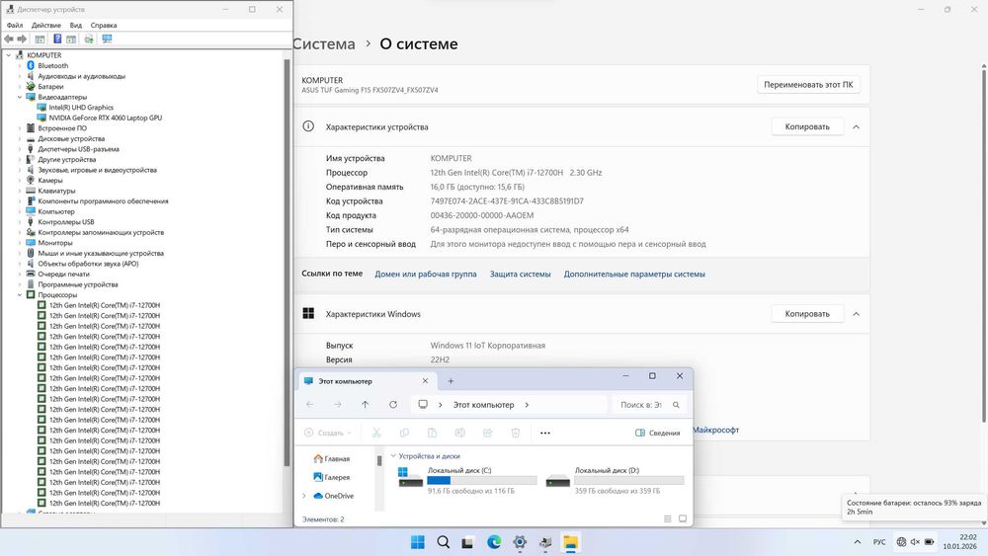This screenshot has width=988, height=556.
Task: Click the Back arrow in Device Manager toolbar
Action: point(9,40)
